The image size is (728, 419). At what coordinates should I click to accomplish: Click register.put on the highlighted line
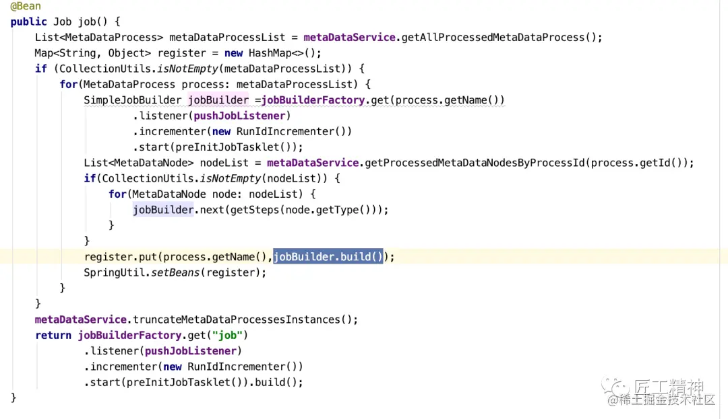pos(120,257)
